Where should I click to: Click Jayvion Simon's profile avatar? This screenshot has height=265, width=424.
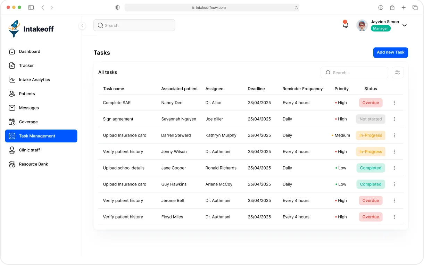pyautogui.click(x=362, y=25)
